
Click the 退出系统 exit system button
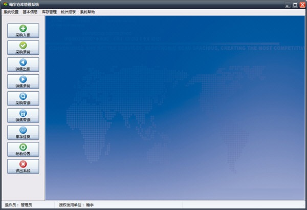point(23,166)
